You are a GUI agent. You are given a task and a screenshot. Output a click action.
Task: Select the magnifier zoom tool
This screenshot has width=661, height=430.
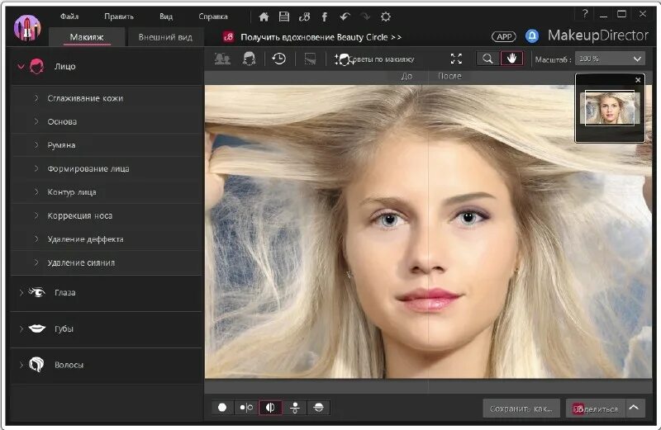487,59
